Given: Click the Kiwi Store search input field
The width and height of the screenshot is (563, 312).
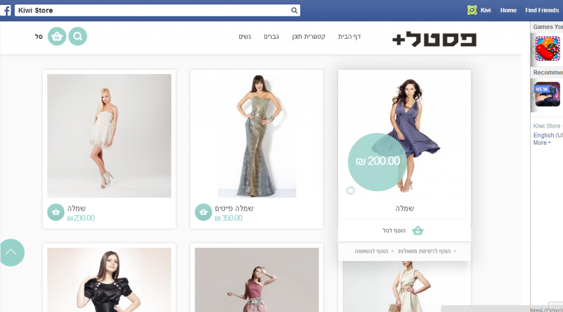Looking at the screenshot, I should [153, 10].
